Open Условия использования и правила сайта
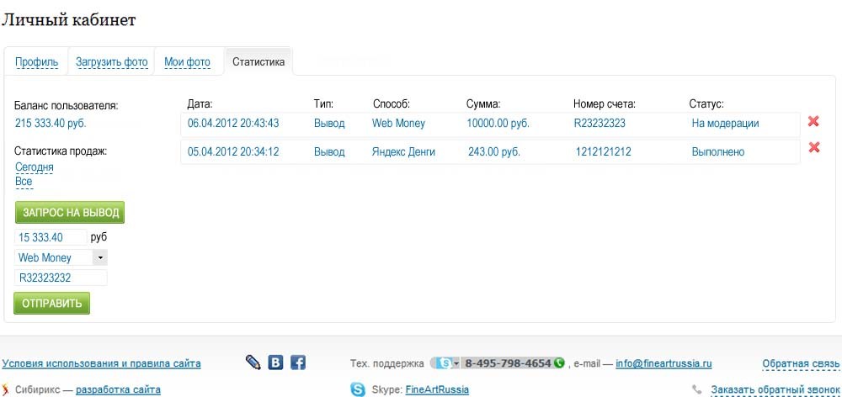This screenshot has height=397, width=842. [102, 363]
